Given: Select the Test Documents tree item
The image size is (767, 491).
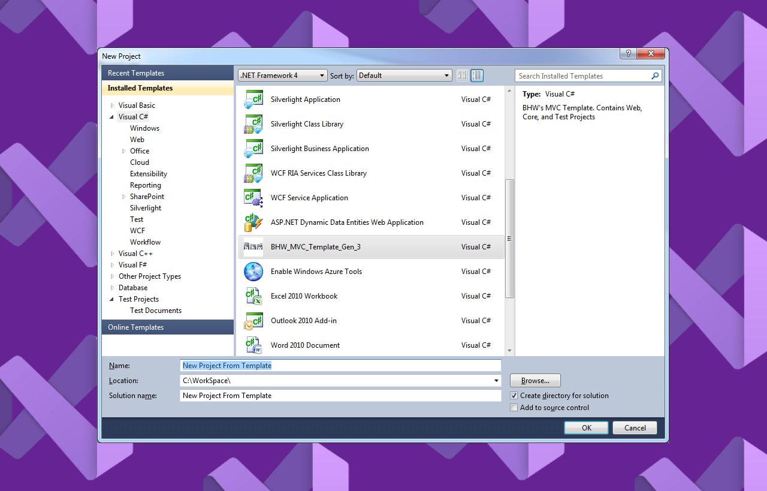Looking at the screenshot, I should pos(156,311).
